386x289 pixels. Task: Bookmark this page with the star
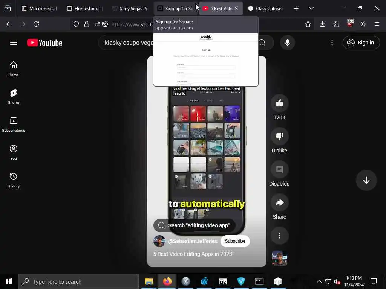(x=308, y=24)
